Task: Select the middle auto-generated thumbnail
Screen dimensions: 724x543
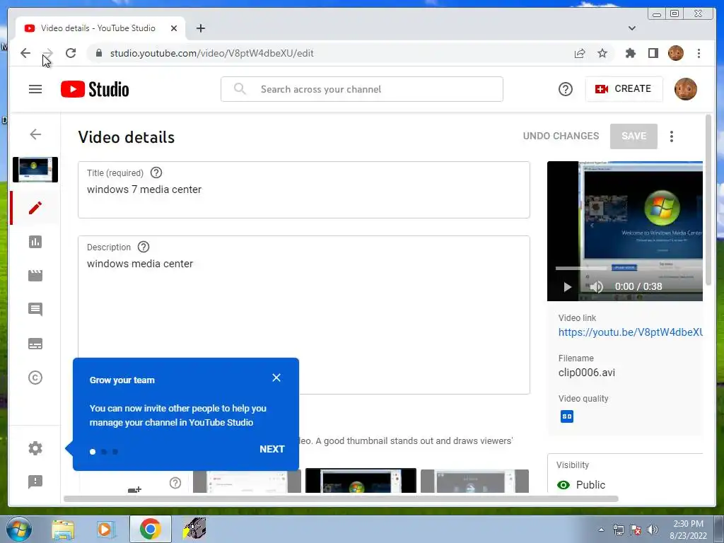Action: click(361, 481)
